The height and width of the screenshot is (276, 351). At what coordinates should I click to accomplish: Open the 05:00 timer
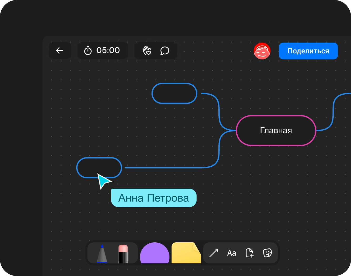pyautogui.click(x=102, y=50)
